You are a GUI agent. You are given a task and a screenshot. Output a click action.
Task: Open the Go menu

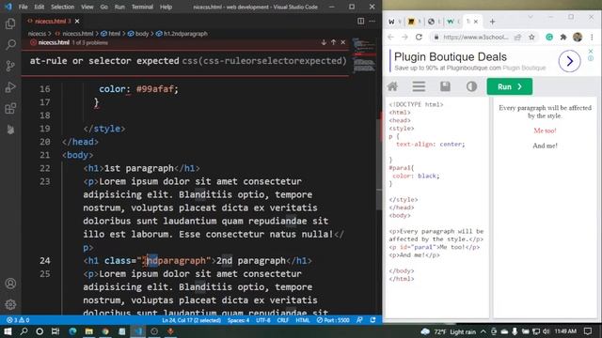tap(104, 7)
